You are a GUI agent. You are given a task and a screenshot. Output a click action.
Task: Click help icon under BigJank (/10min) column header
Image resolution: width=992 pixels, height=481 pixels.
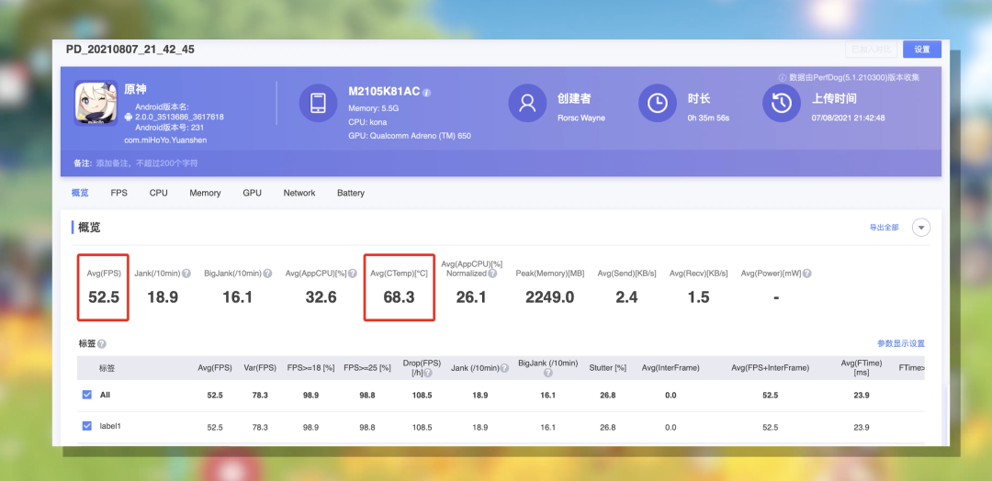[x=547, y=373]
